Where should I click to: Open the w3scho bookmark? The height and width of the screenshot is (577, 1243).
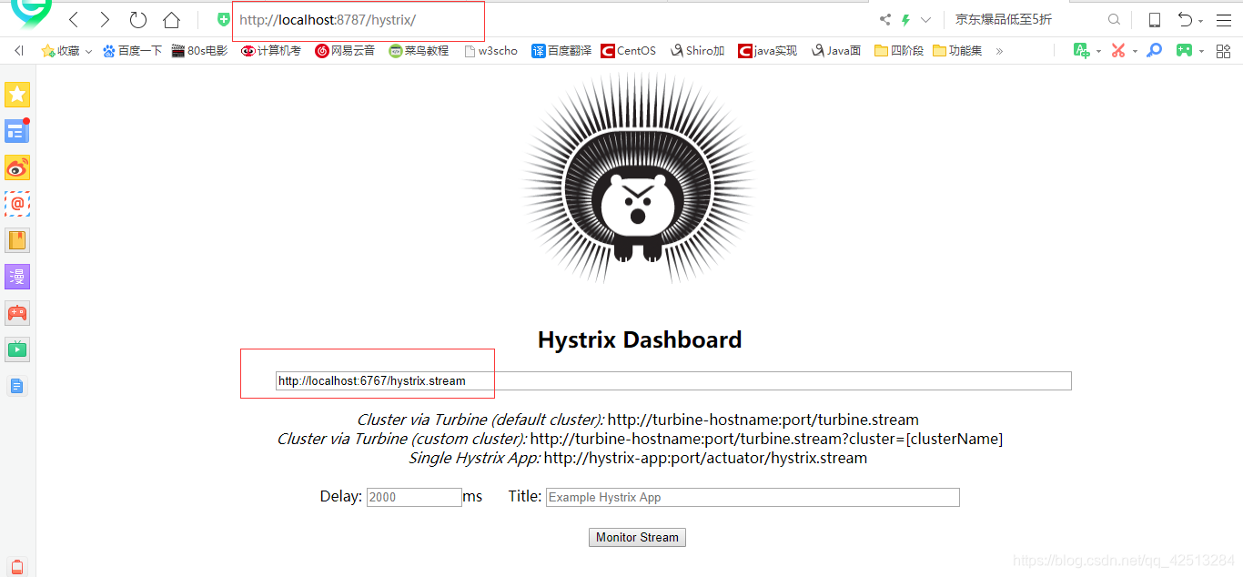[490, 51]
